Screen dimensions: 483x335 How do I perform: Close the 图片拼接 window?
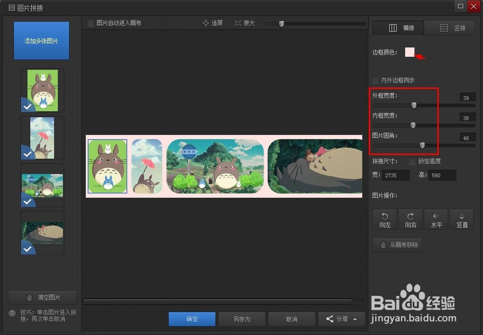coord(473,6)
